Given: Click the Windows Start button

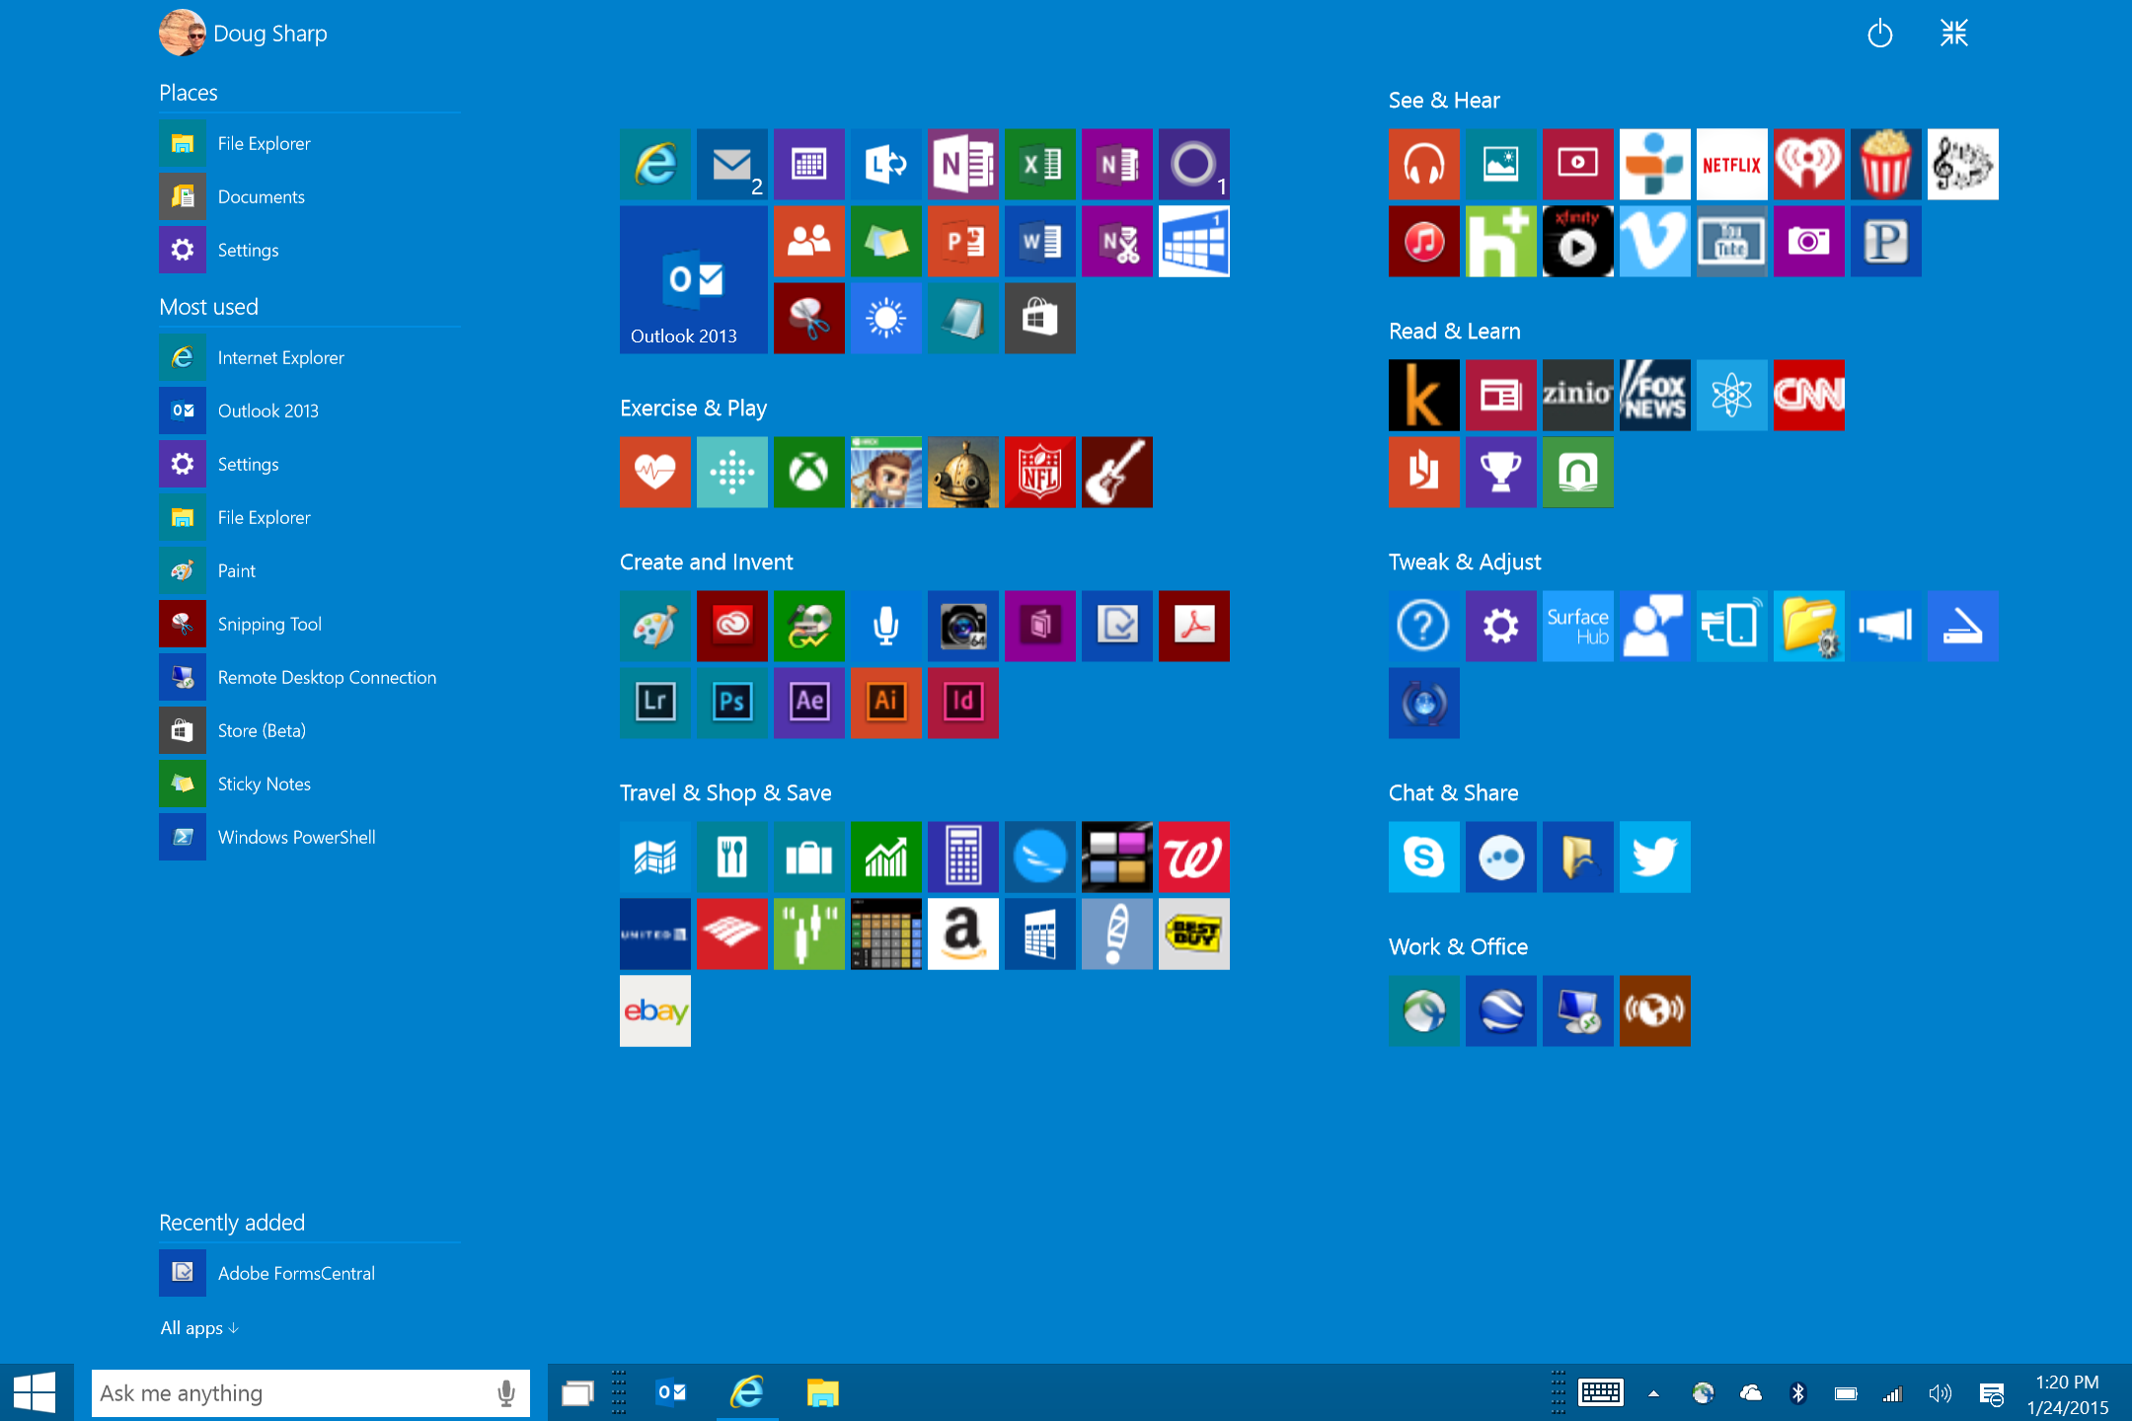Looking at the screenshot, I should coord(36,1393).
